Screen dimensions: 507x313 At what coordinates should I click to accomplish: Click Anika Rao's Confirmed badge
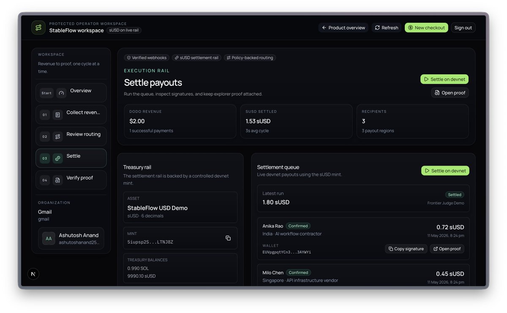tap(298, 226)
